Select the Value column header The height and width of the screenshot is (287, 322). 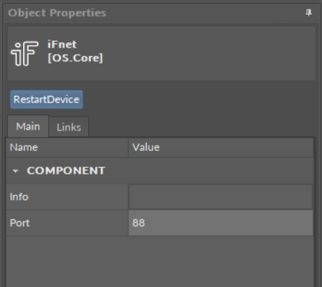coord(221,147)
